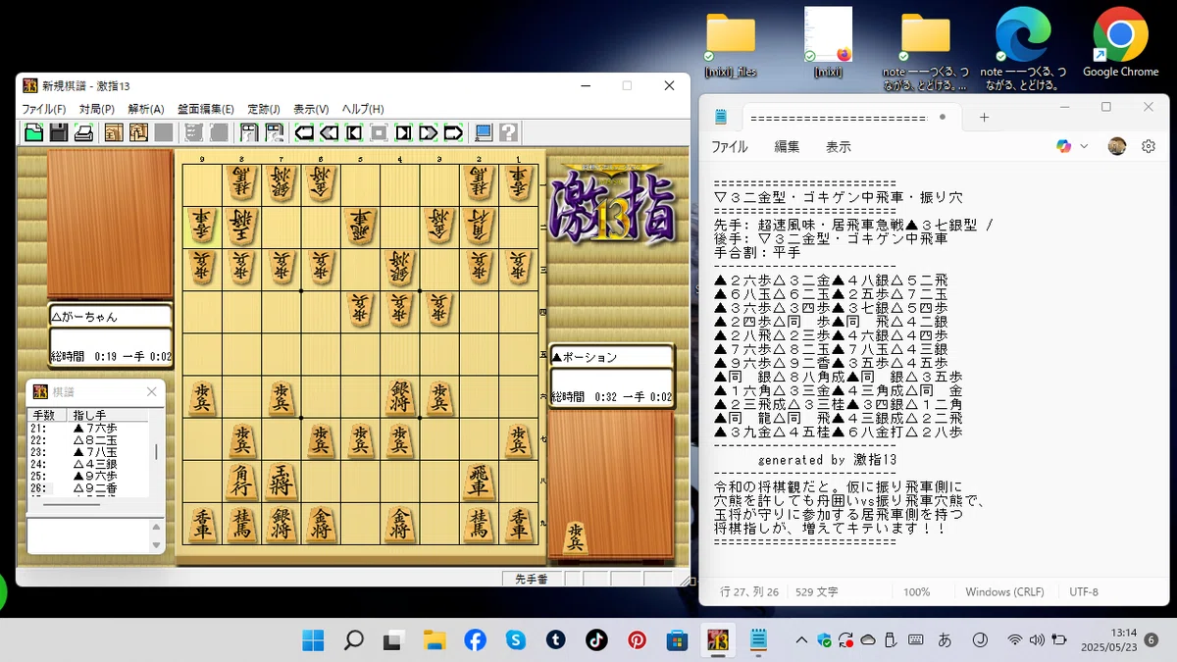Viewport: 1177px width, 662px height.
Task: Select move 25 ▲9六歩 in kifu list
Action: (88, 476)
